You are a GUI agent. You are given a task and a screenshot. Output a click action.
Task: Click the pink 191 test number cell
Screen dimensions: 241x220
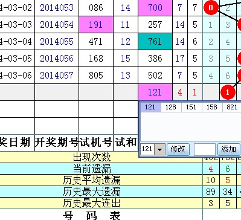tap(96, 25)
